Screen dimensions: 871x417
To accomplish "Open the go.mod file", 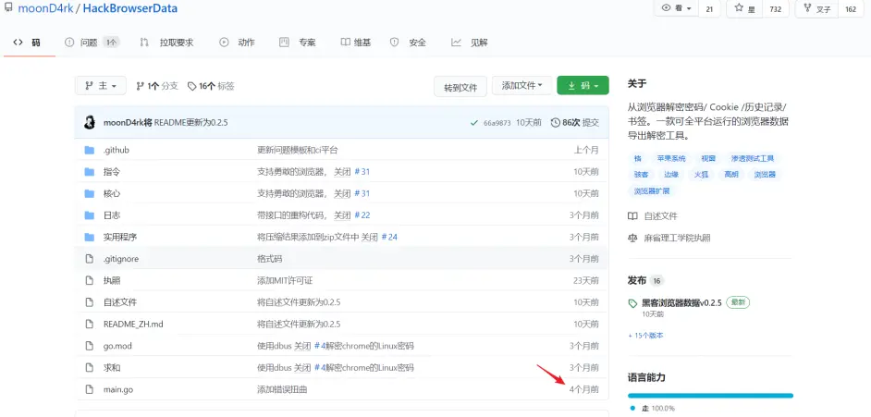I will click(x=117, y=346).
